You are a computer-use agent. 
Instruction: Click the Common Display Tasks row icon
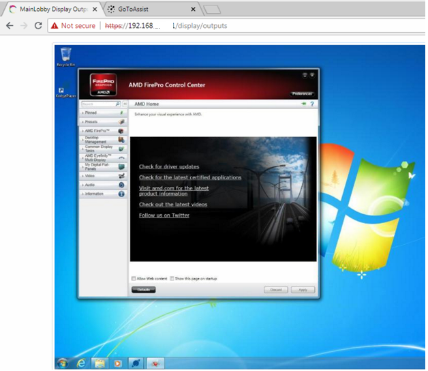(x=121, y=149)
